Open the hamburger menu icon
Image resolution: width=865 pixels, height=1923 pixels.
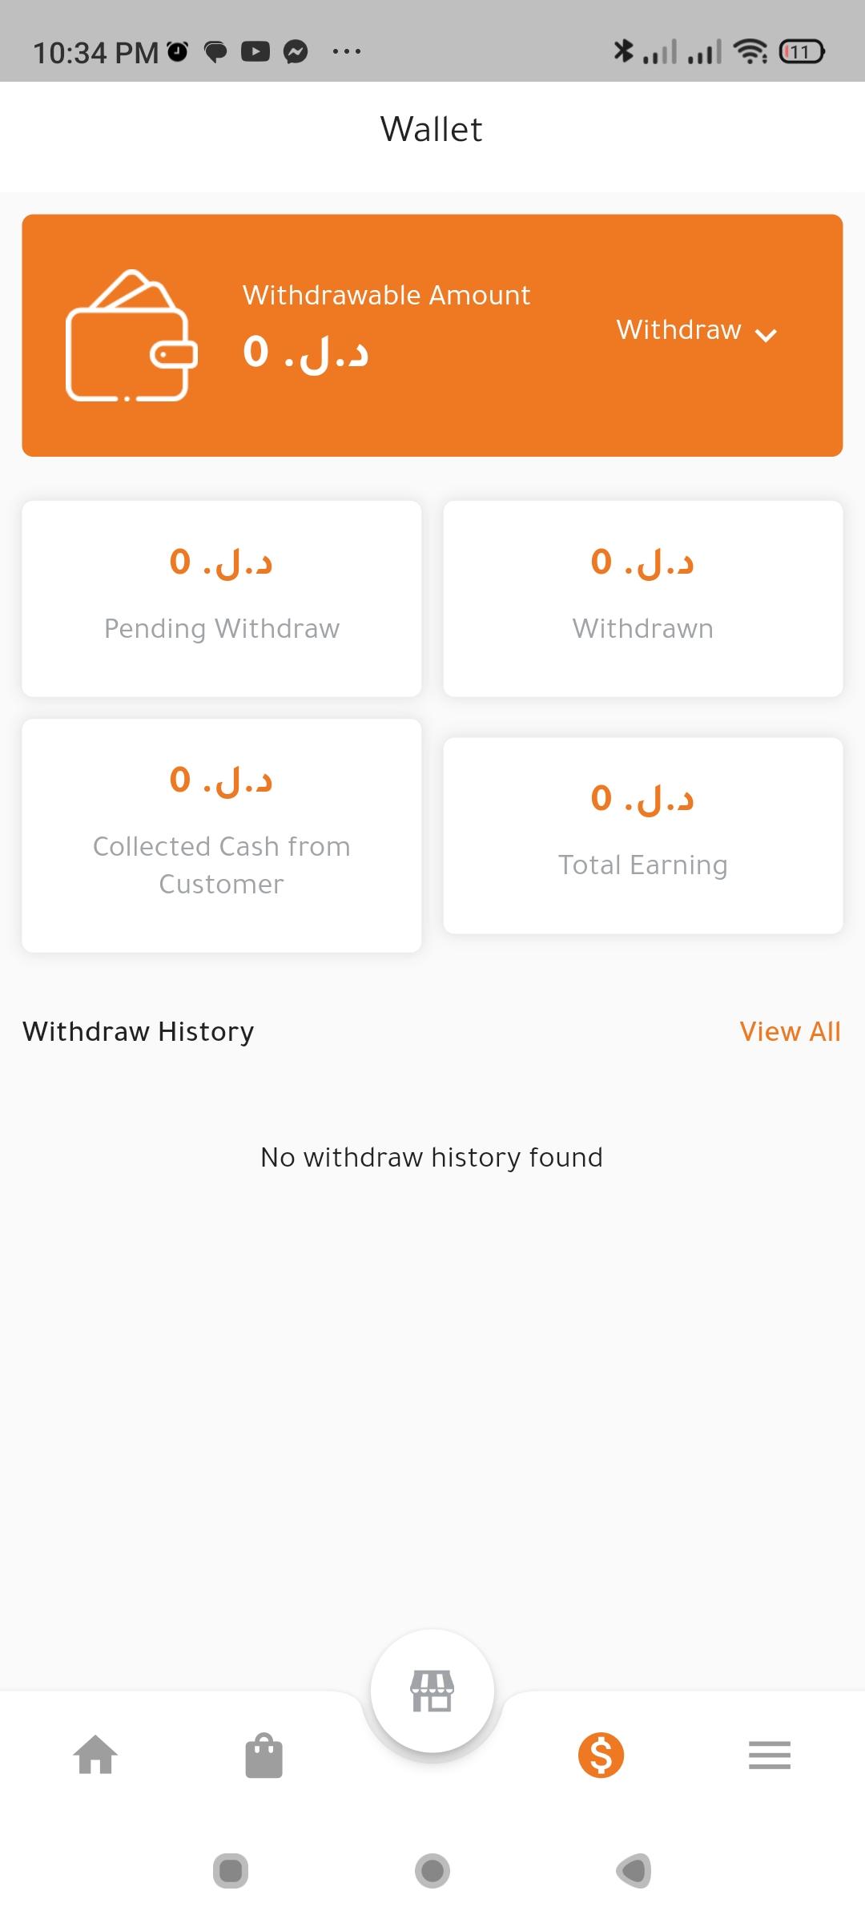coord(770,1755)
